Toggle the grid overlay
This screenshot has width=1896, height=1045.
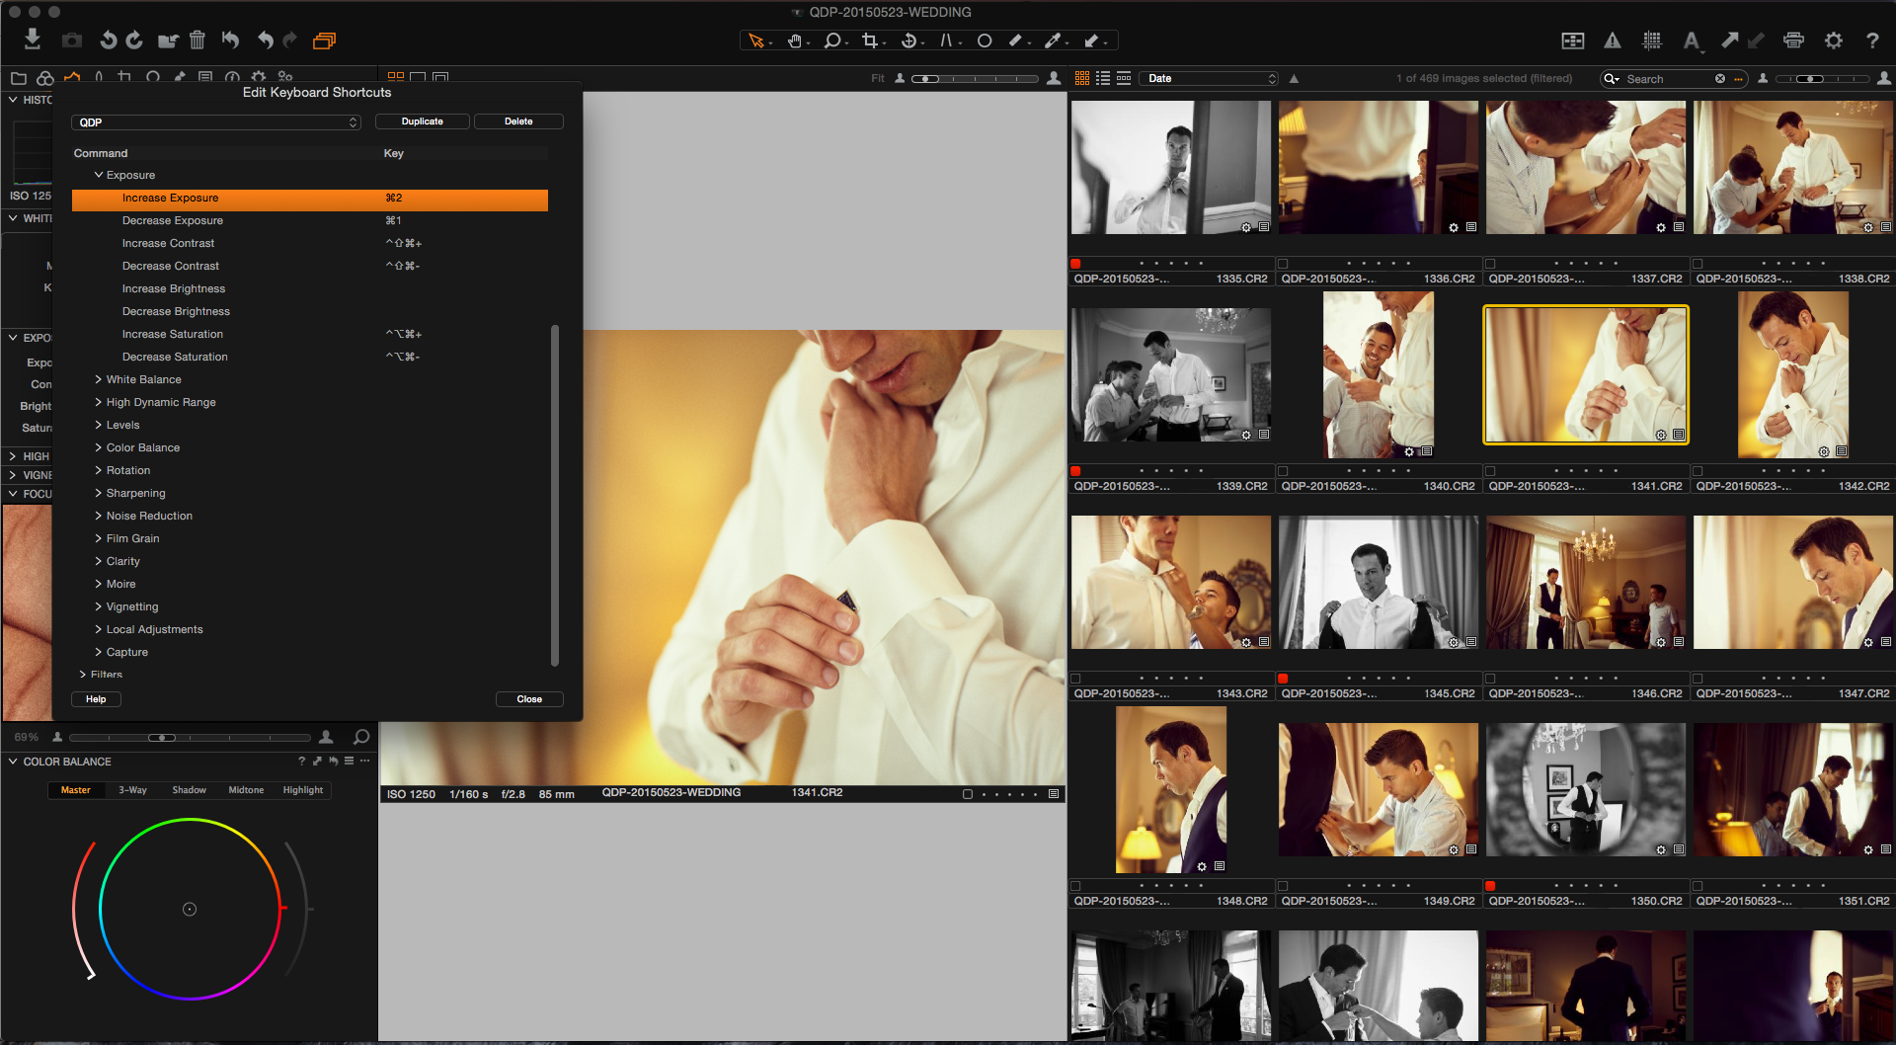pyautogui.click(x=1652, y=40)
